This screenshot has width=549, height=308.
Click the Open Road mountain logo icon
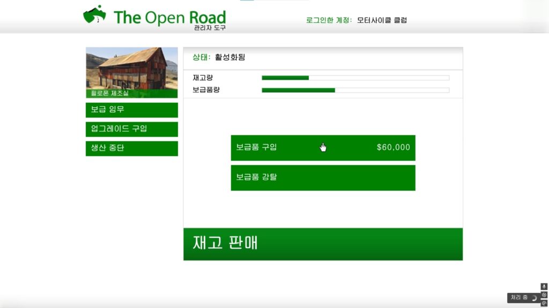pyautogui.click(x=94, y=15)
